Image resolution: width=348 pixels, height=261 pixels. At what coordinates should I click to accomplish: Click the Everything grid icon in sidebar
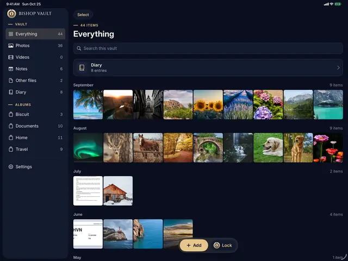point(11,34)
